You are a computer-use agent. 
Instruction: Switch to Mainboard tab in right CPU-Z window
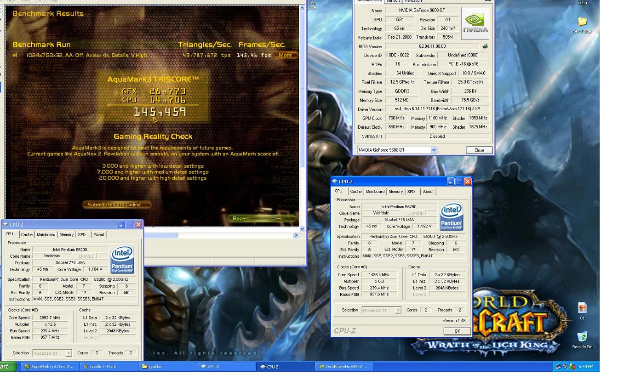click(375, 192)
